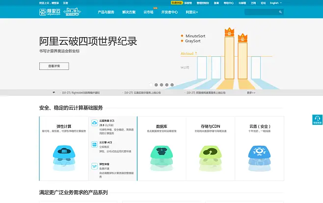Select the fourth carousel dot

click(166, 85)
